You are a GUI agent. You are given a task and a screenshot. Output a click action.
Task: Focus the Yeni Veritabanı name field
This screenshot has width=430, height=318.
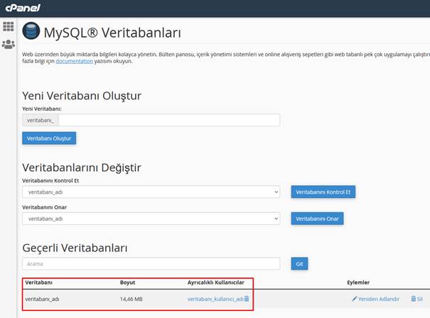click(x=169, y=120)
